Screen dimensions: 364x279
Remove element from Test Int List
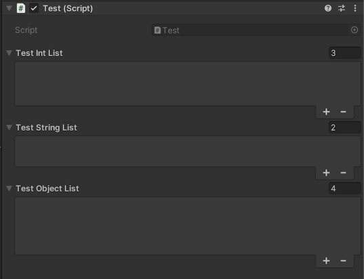click(344, 112)
